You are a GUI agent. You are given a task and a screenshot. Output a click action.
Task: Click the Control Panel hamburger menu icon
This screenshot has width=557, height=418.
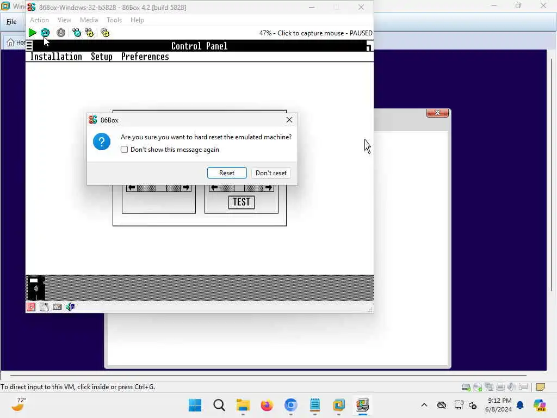click(29, 46)
